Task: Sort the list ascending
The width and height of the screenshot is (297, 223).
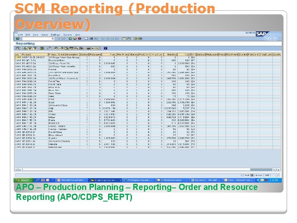Action: (x=25, y=49)
